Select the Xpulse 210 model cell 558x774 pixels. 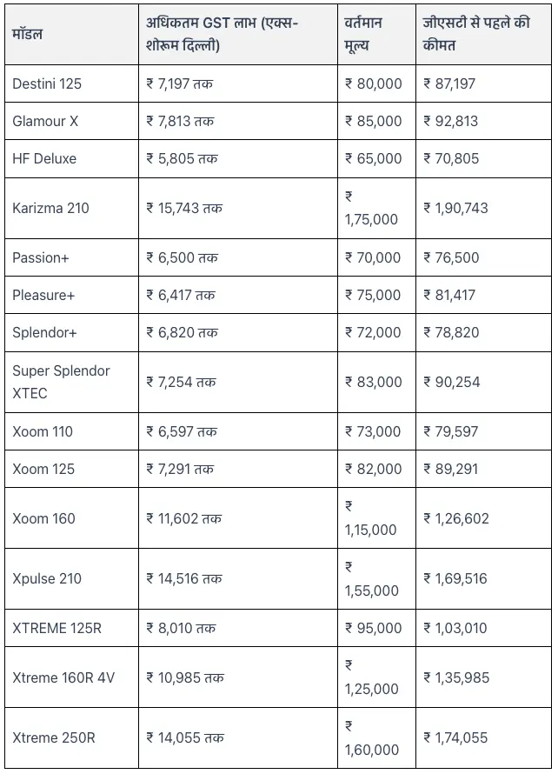click(x=47, y=578)
